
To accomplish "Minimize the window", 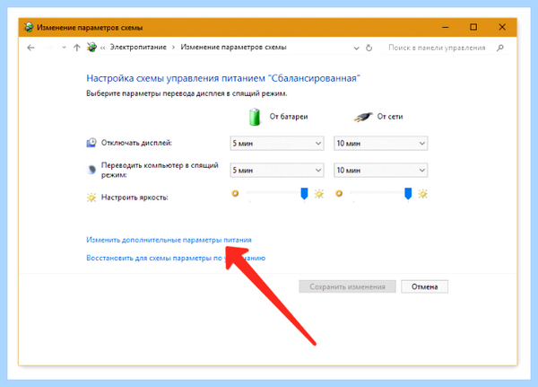I will tap(446, 27).
